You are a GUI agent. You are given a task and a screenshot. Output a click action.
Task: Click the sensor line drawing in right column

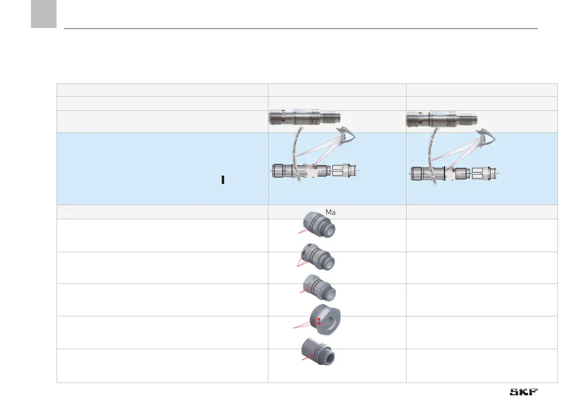[x=454, y=174]
